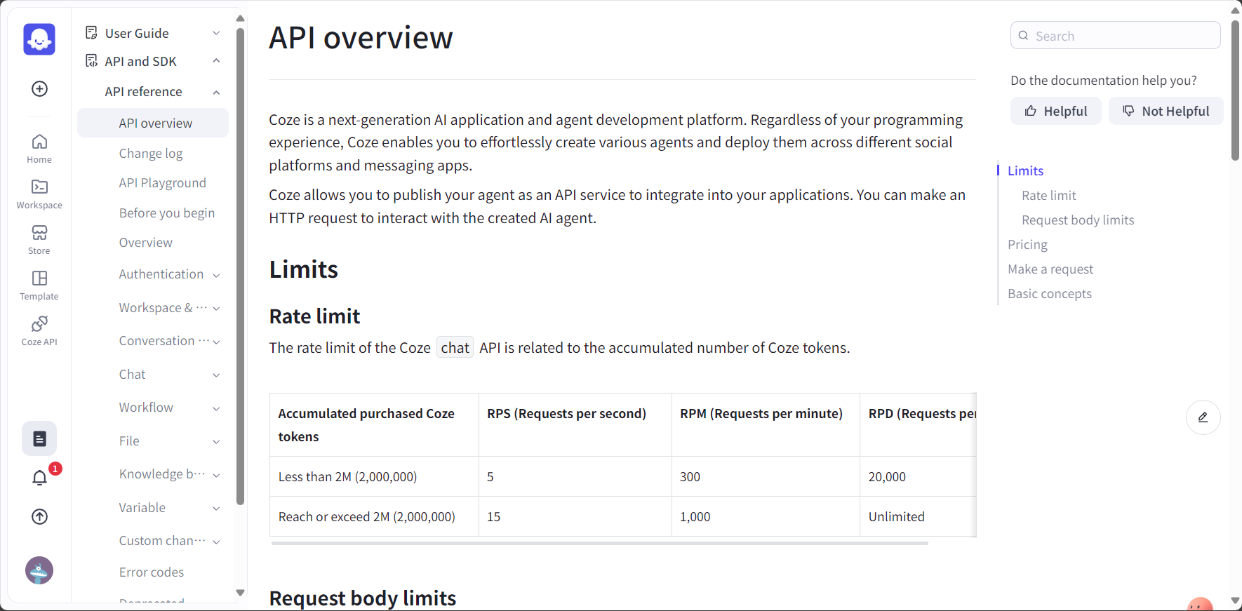Screen dimensions: 1242x611
Task: Click the '20,000' table cell
Action: [x=918, y=476]
